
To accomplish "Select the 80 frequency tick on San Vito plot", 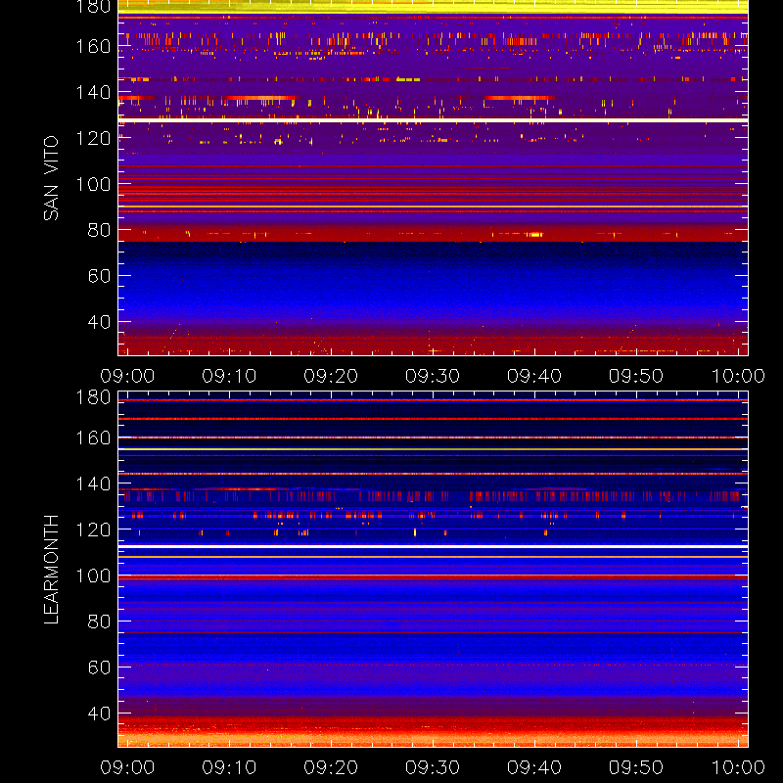I will click(x=99, y=230).
